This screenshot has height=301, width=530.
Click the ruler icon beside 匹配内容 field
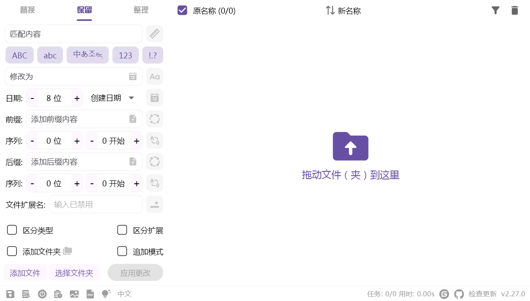pos(154,34)
